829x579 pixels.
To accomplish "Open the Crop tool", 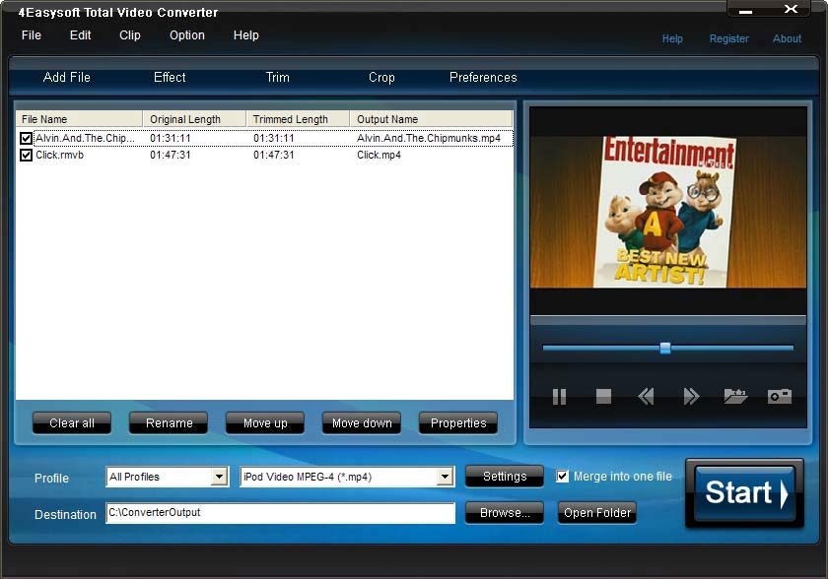I will [x=381, y=78].
